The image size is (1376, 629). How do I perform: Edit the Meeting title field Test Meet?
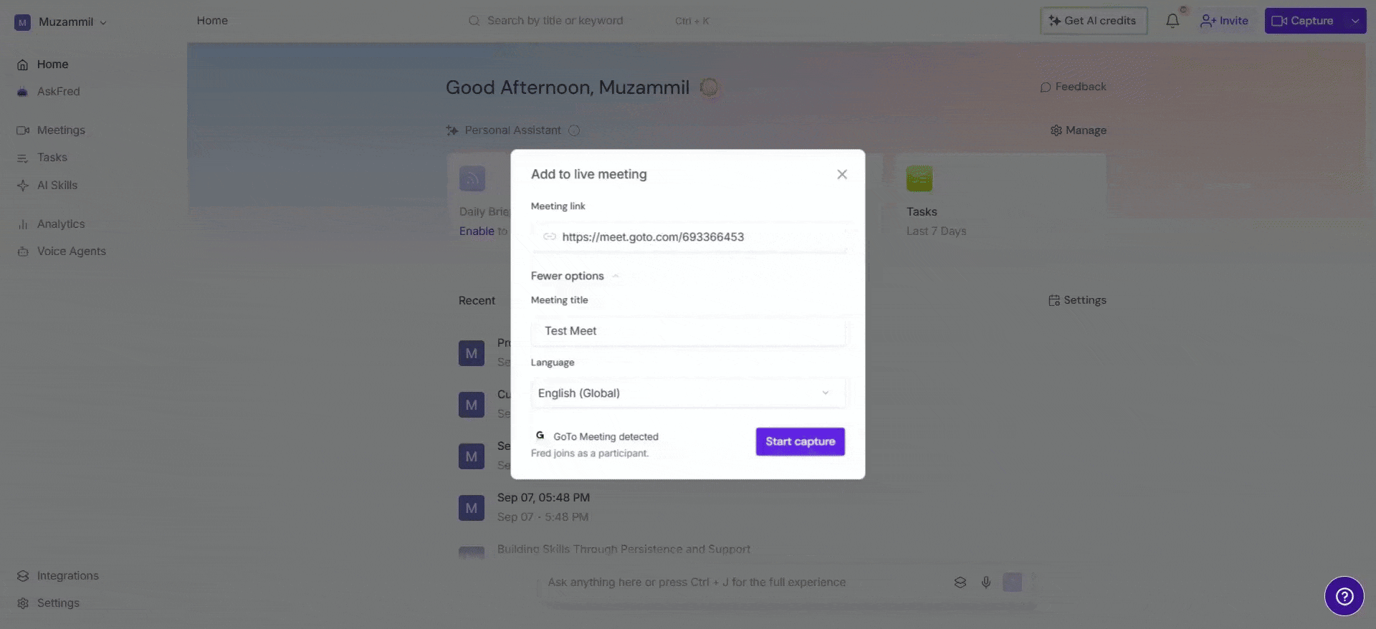pyautogui.click(x=688, y=331)
